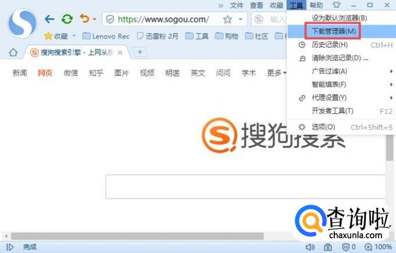Select 清除浏览记录(D) menu entry
Screen dimensions: 396x253
(341, 58)
